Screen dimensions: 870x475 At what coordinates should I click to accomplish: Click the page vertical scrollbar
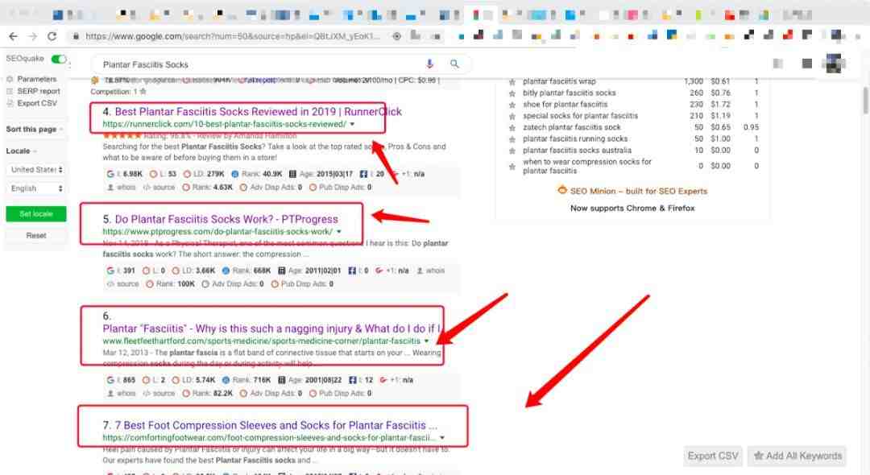865,100
